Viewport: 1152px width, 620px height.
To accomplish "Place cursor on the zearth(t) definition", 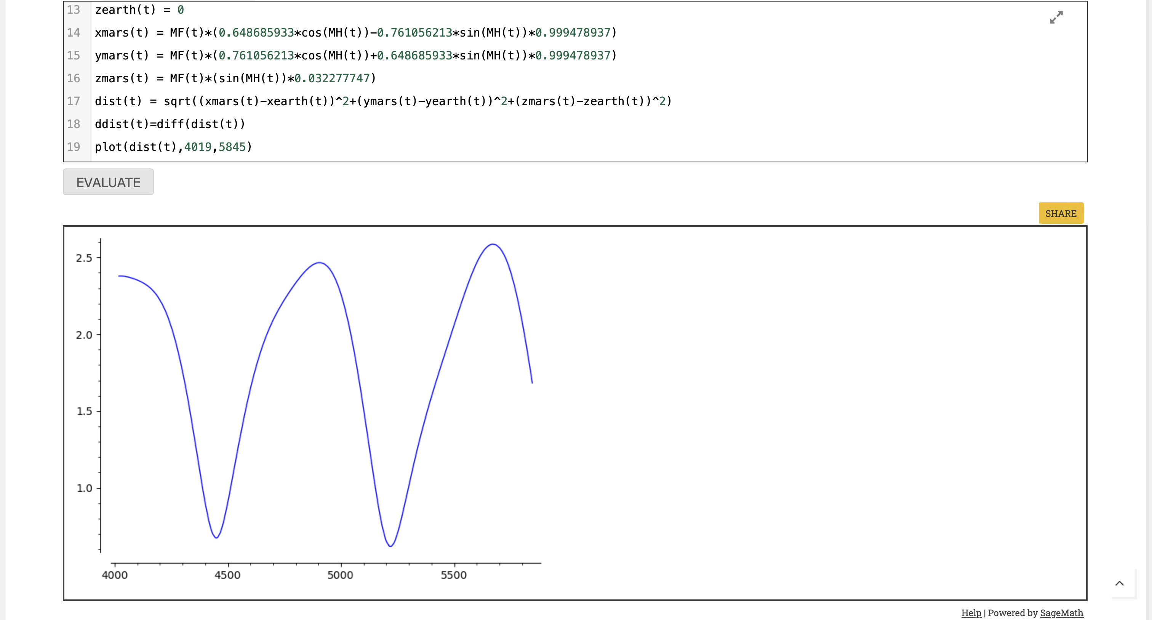I will point(139,10).
